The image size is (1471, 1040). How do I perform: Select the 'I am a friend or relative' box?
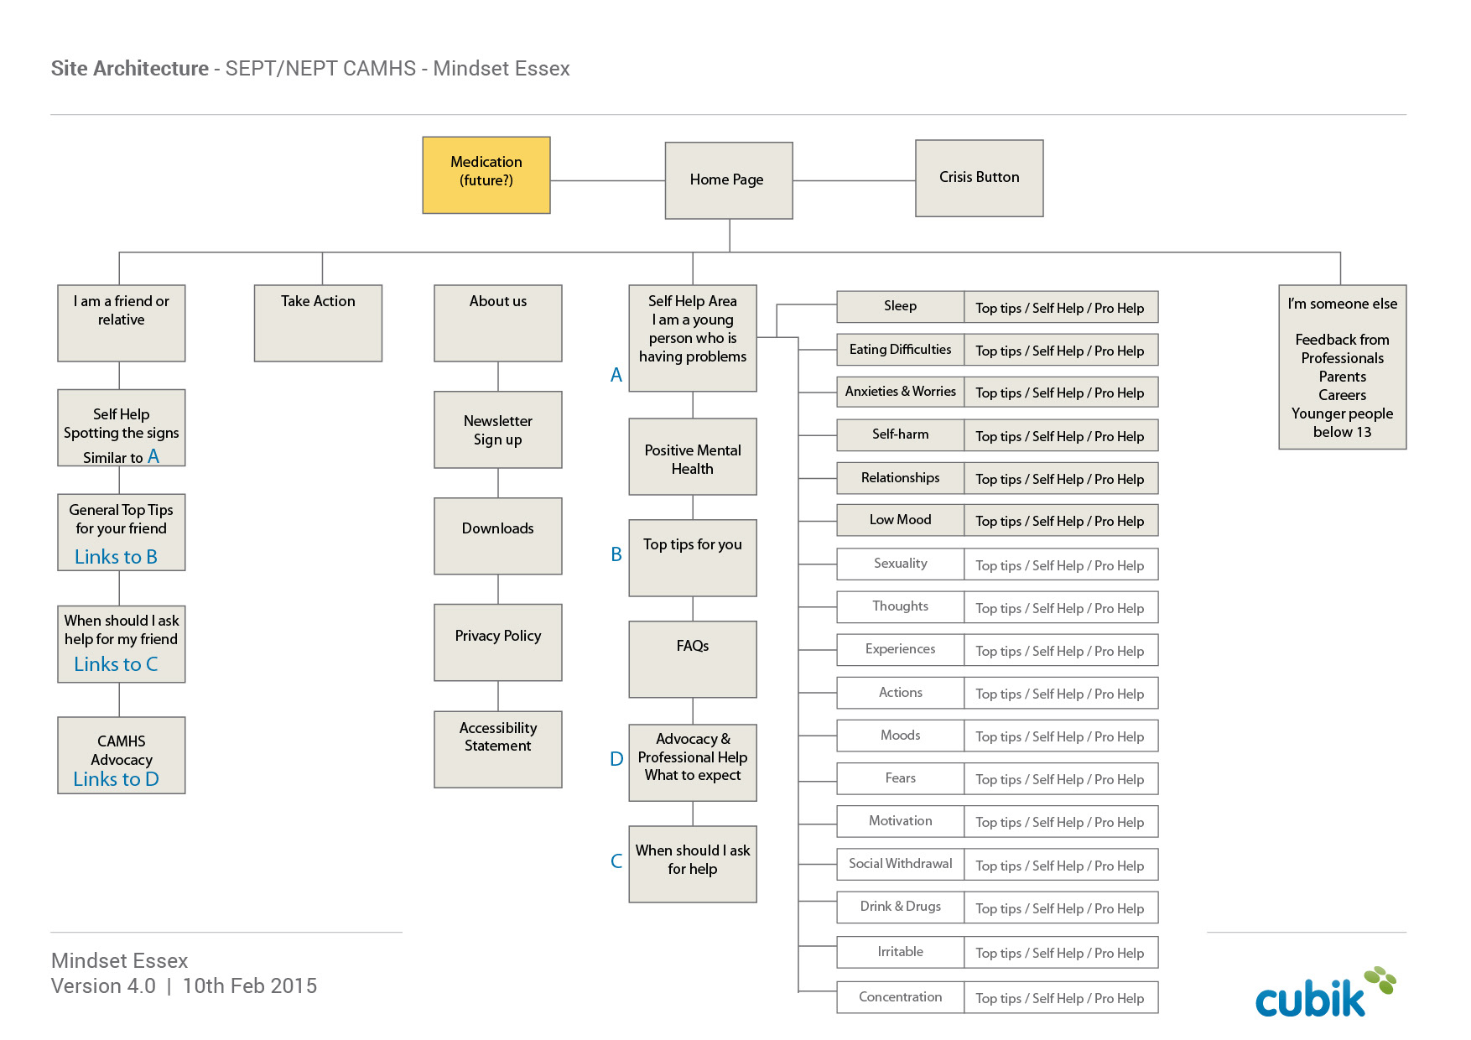[122, 323]
